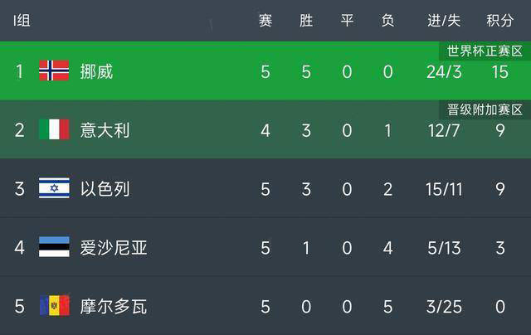Open the 挪威 team name

(96, 72)
